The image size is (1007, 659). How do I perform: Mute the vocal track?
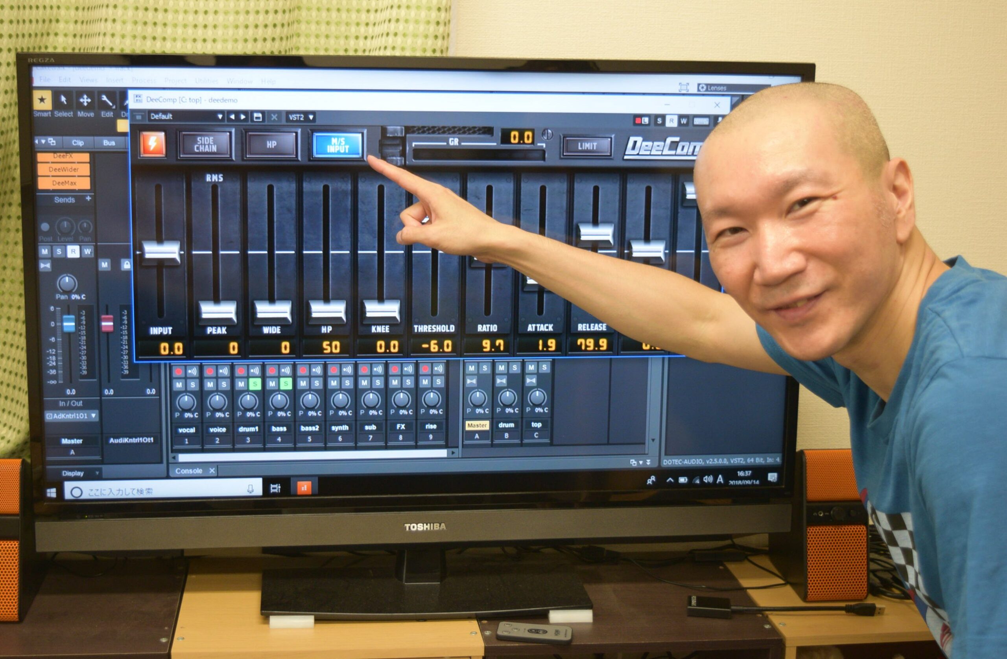tap(179, 385)
